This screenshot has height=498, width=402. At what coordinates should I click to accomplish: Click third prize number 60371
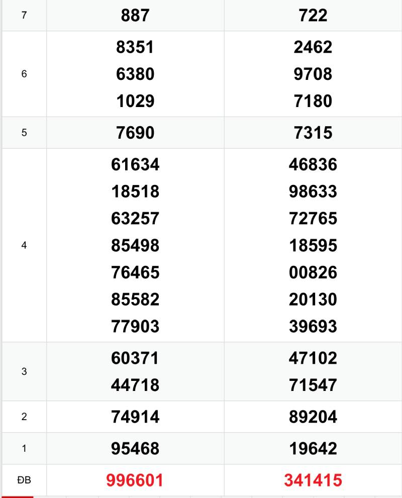point(135,358)
